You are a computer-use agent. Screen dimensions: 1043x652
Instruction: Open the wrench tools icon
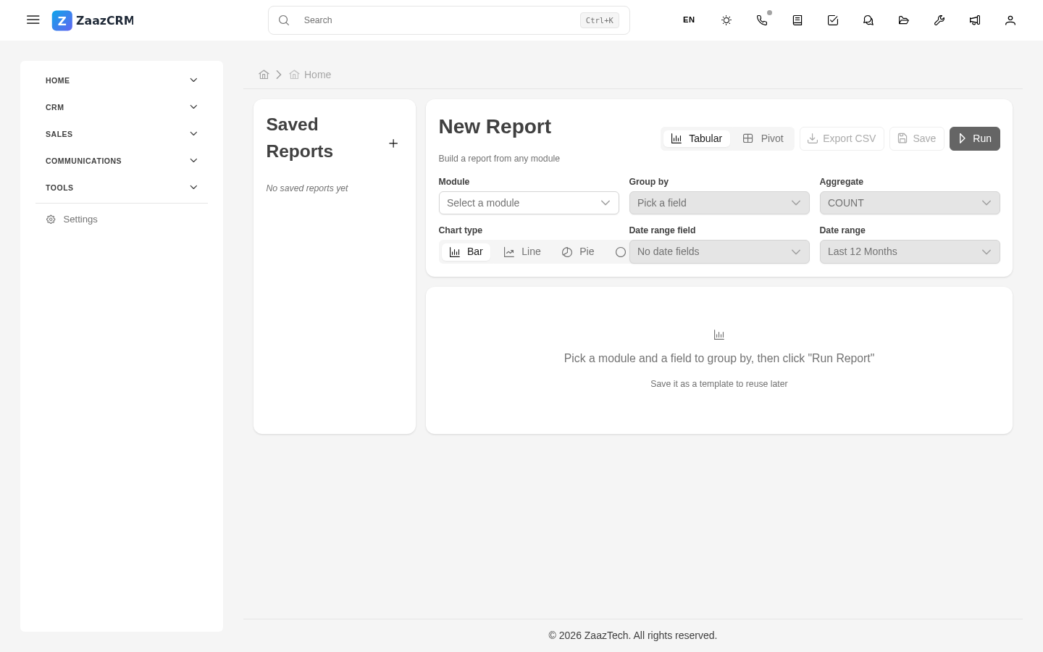click(939, 20)
